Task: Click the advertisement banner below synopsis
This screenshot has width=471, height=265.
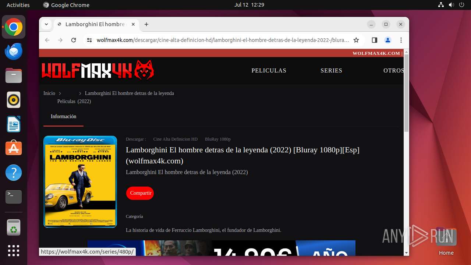Action: 222,248
